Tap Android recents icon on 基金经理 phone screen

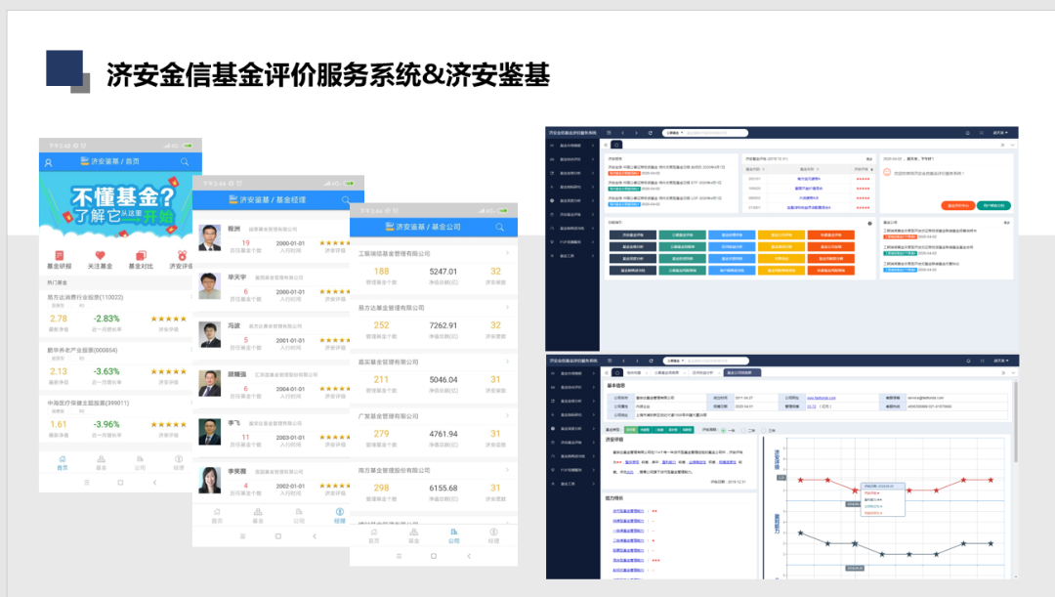[x=242, y=536]
